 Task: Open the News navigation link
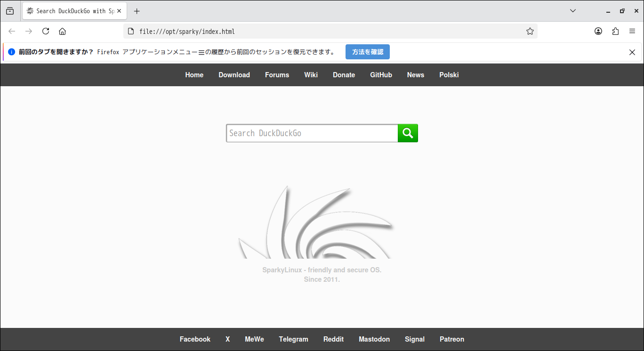(416, 75)
